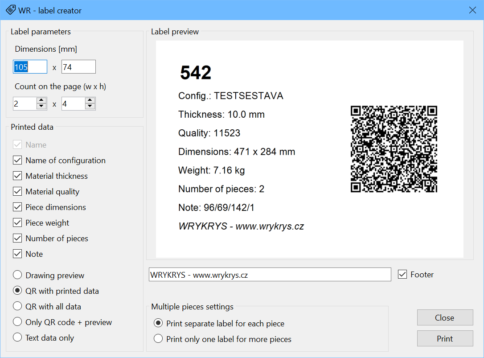Click the label height field showing 74
Viewport: 484px width, 358px height.
click(x=78, y=67)
